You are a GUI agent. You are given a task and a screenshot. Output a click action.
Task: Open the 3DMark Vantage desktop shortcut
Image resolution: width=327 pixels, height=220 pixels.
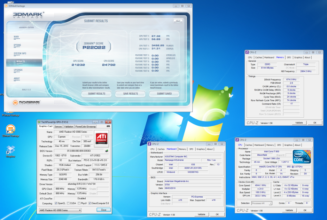click(x=11, y=130)
